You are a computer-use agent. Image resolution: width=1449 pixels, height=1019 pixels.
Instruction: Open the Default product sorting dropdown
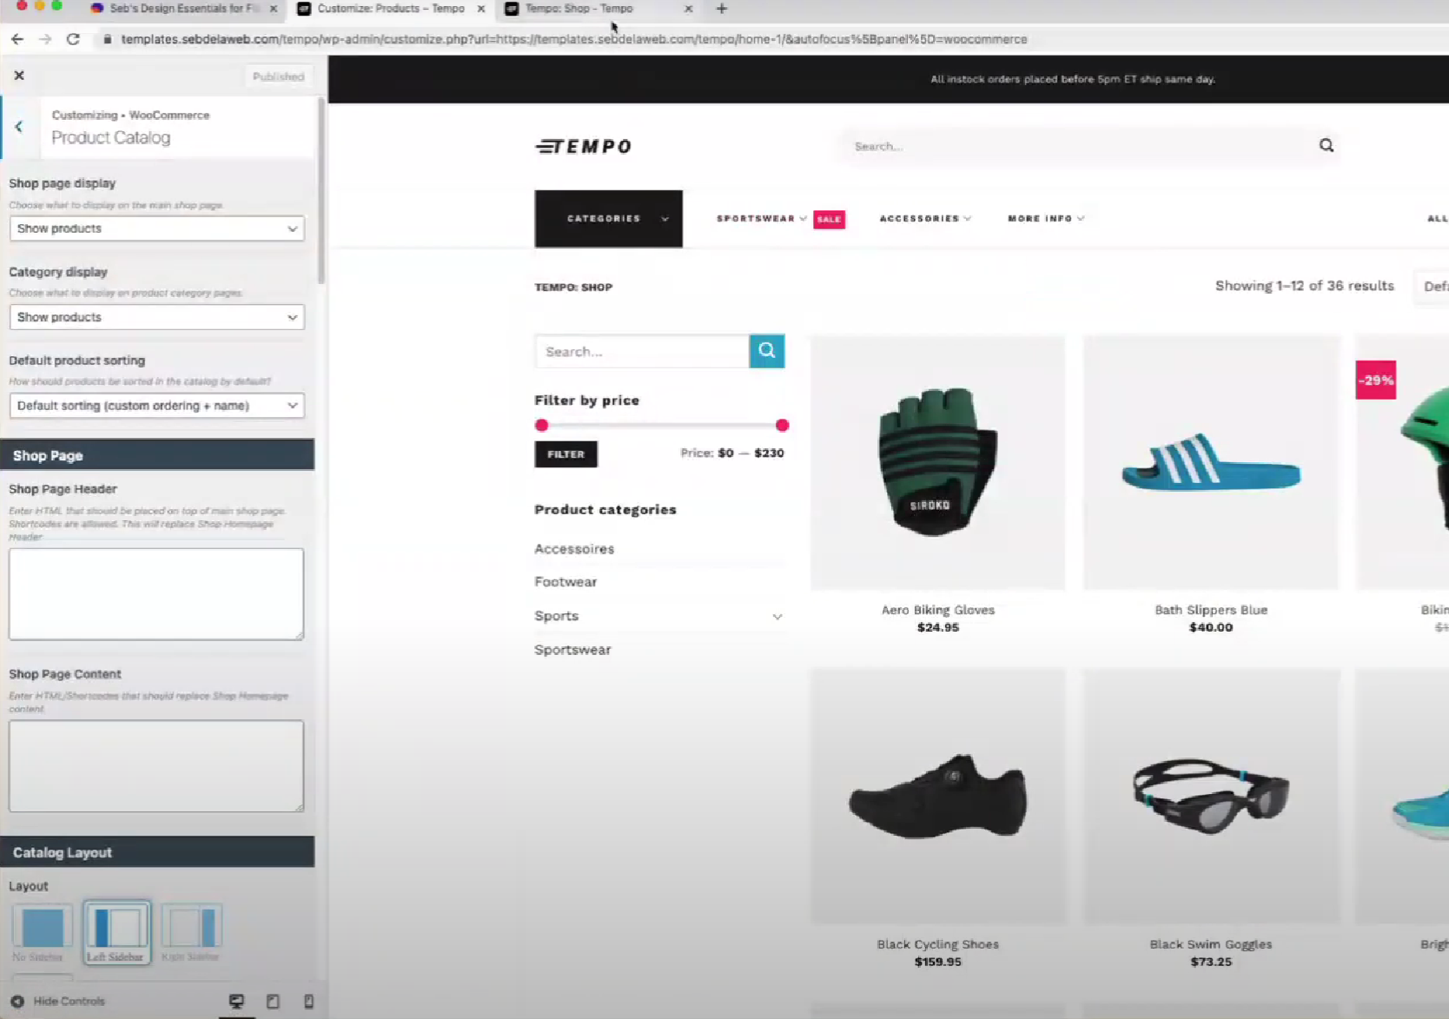156,406
